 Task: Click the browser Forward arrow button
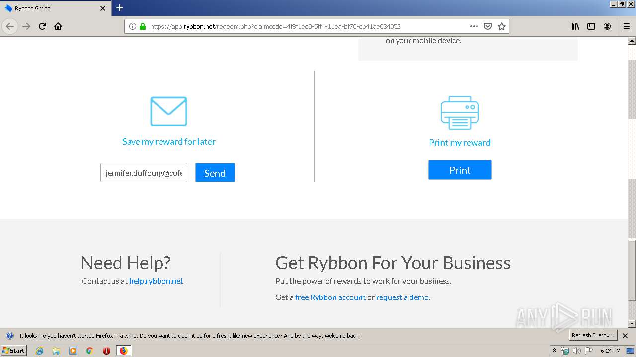click(x=27, y=26)
